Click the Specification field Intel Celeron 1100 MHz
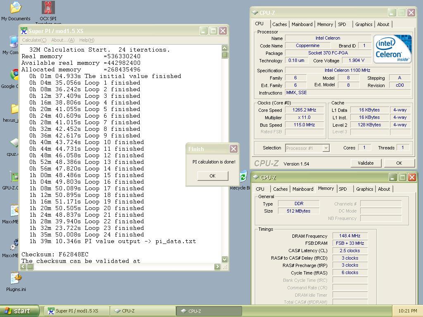Screen dimensions: 423x317 coord(347,70)
